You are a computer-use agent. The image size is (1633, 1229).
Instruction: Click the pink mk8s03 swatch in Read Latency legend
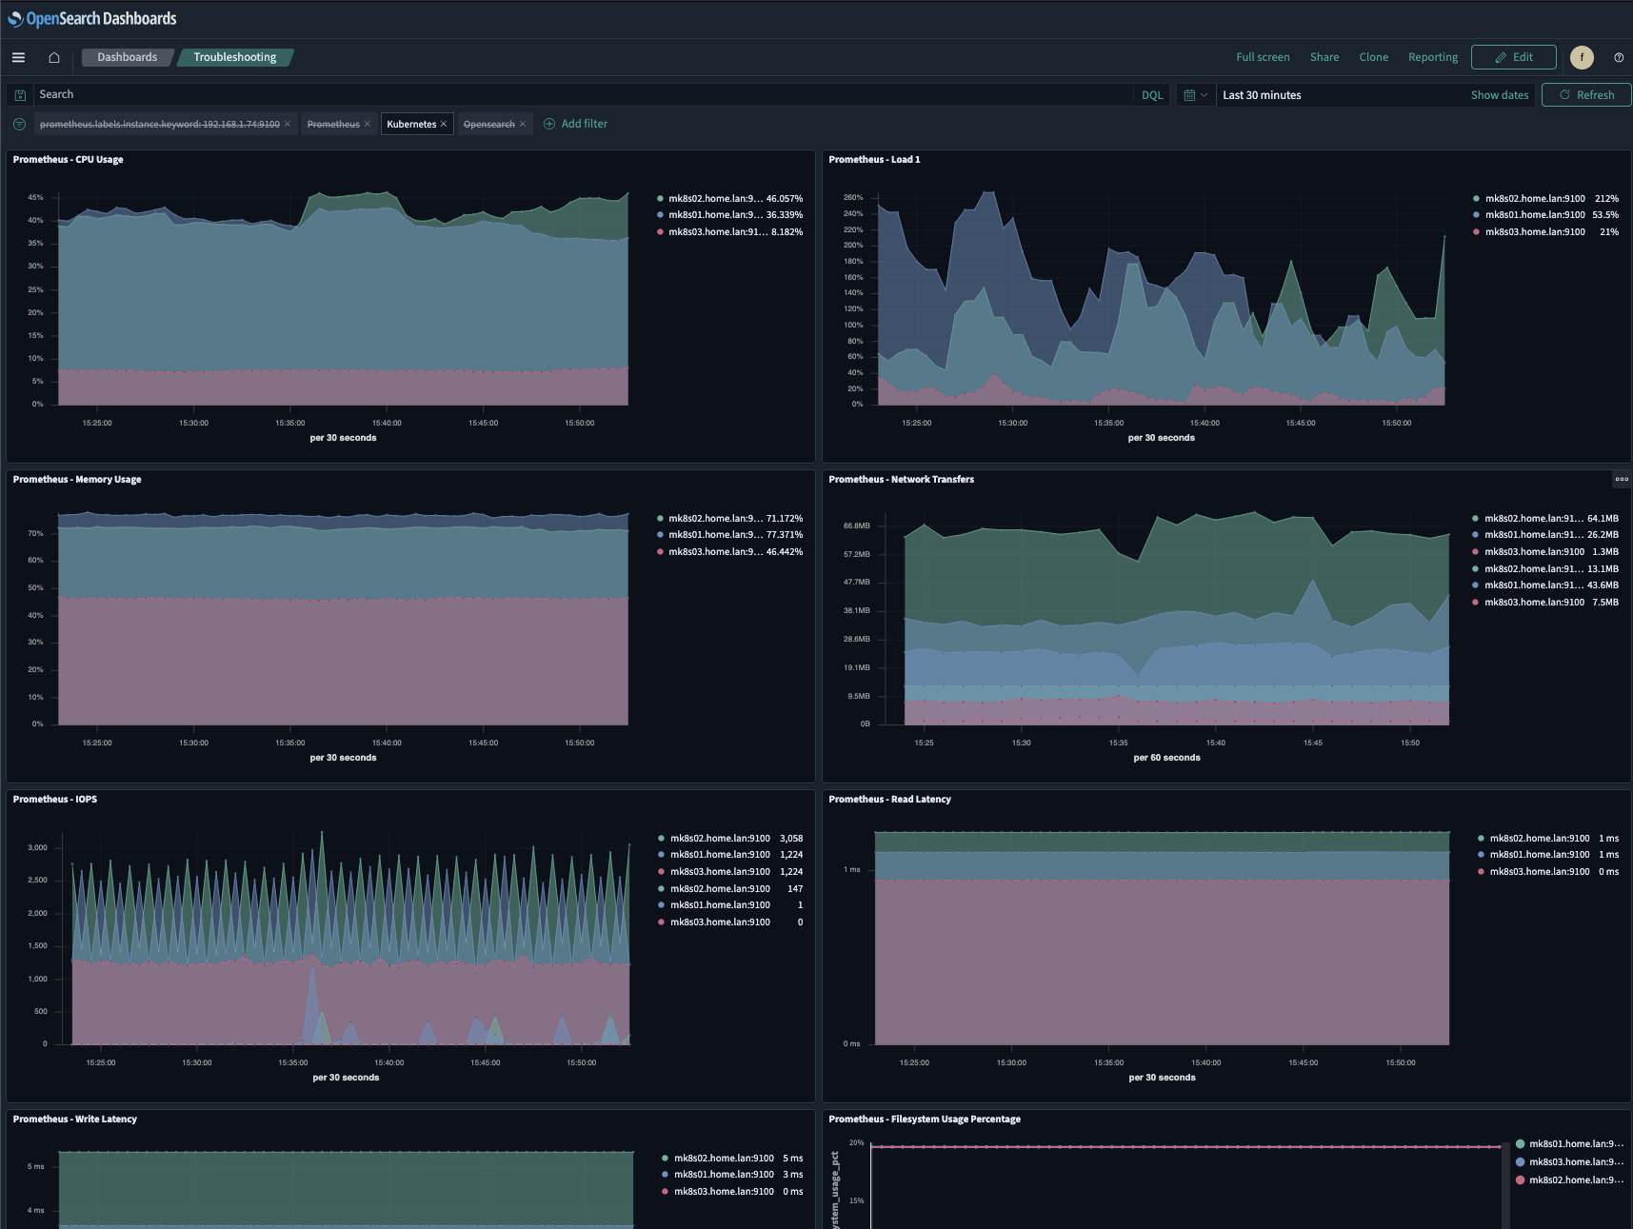1481,872
